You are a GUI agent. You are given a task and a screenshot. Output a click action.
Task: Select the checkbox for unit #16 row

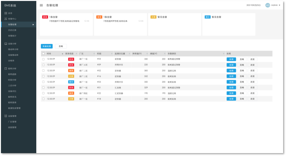(43, 76)
